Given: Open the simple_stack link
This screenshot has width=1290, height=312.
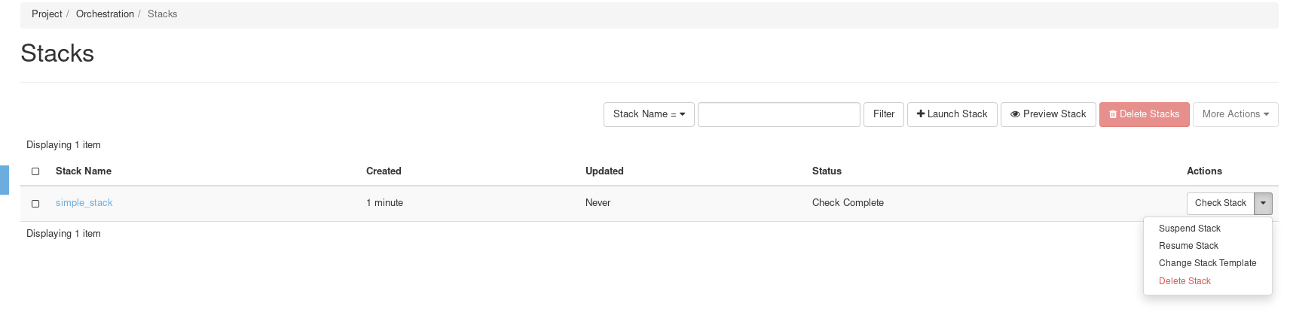Looking at the screenshot, I should coord(84,203).
